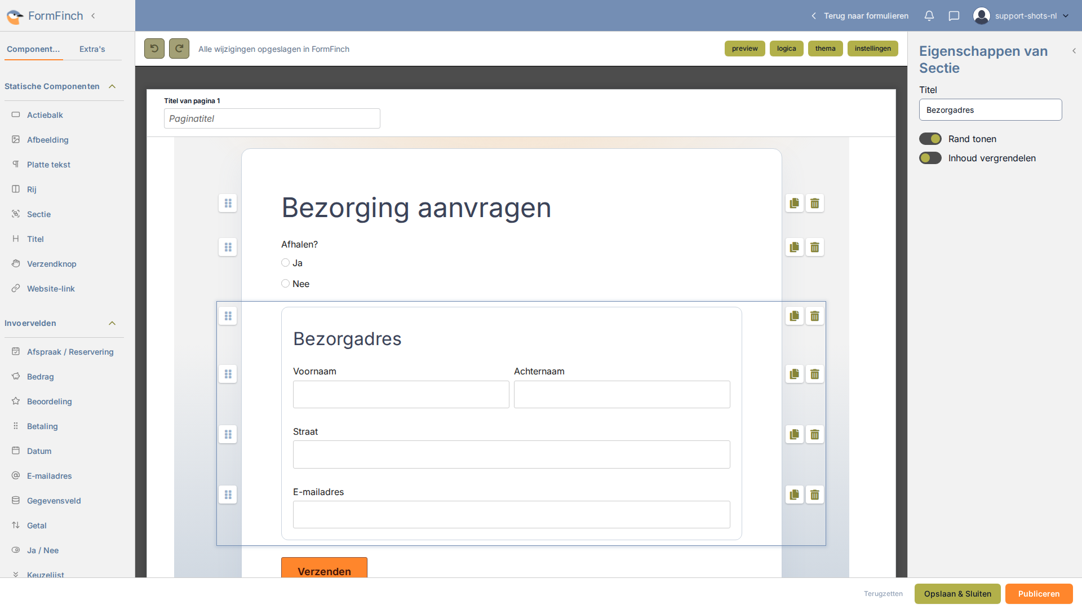The height and width of the screenshot is (609, 1082).
Task: Open the instellingen panel
Action: [x=873, y=48]
